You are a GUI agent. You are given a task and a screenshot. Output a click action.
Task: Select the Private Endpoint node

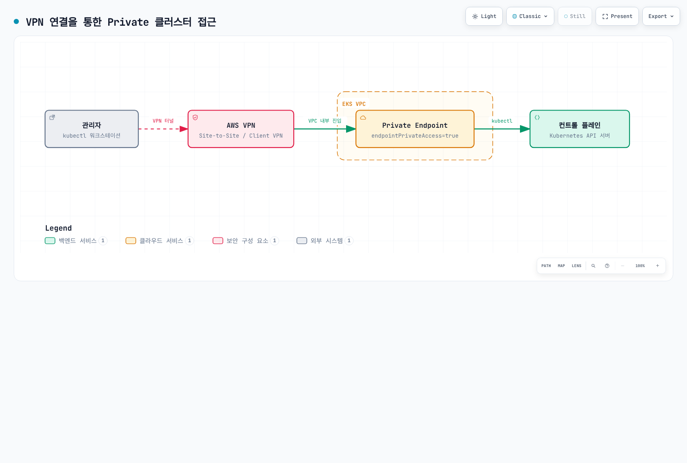pos(415,129)
